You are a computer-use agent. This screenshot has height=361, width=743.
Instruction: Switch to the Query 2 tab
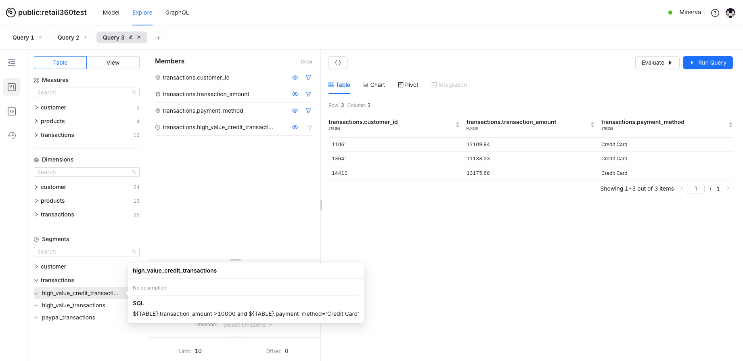68,38
